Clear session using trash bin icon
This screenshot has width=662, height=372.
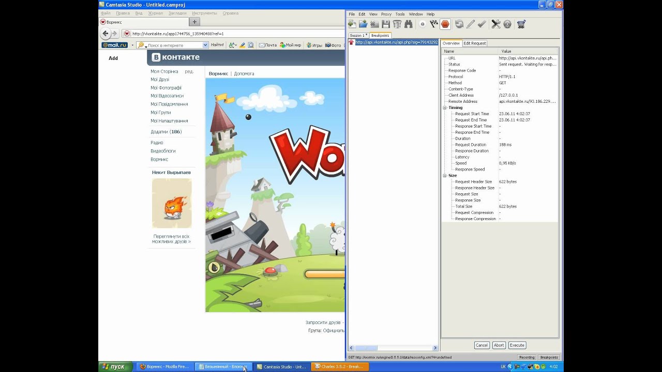click(397, 24)
